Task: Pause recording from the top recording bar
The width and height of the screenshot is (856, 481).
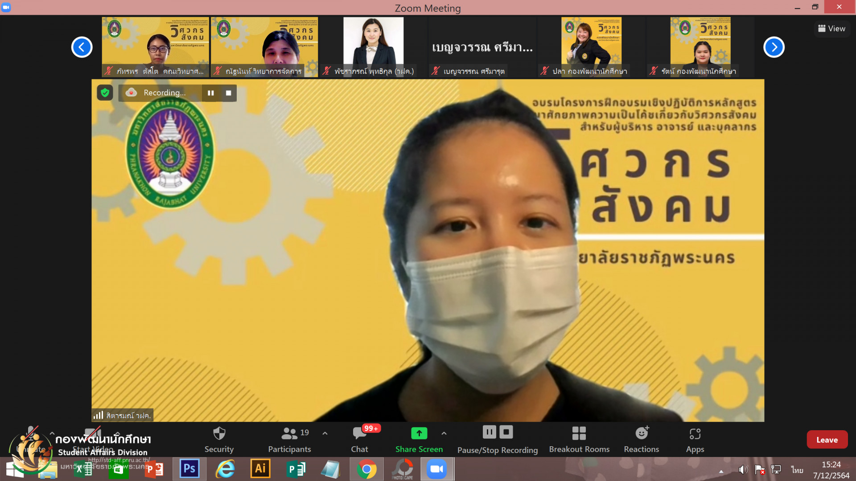Action: point(211,93)
